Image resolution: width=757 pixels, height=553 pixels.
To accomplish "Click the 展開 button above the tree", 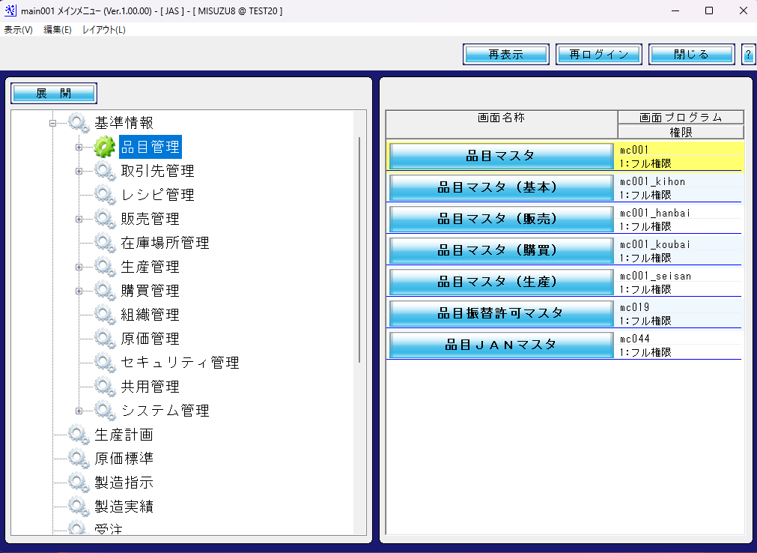I will coord(54,93).
